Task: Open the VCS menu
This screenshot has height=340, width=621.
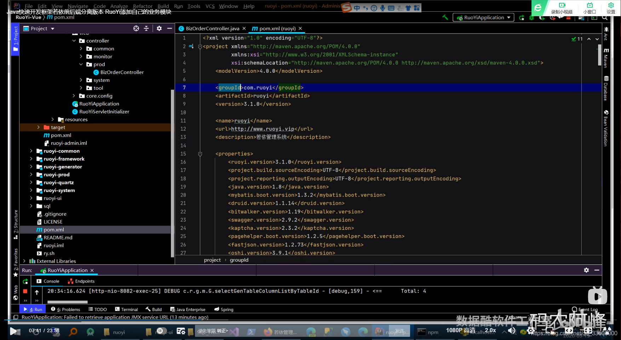Action: 210,6
